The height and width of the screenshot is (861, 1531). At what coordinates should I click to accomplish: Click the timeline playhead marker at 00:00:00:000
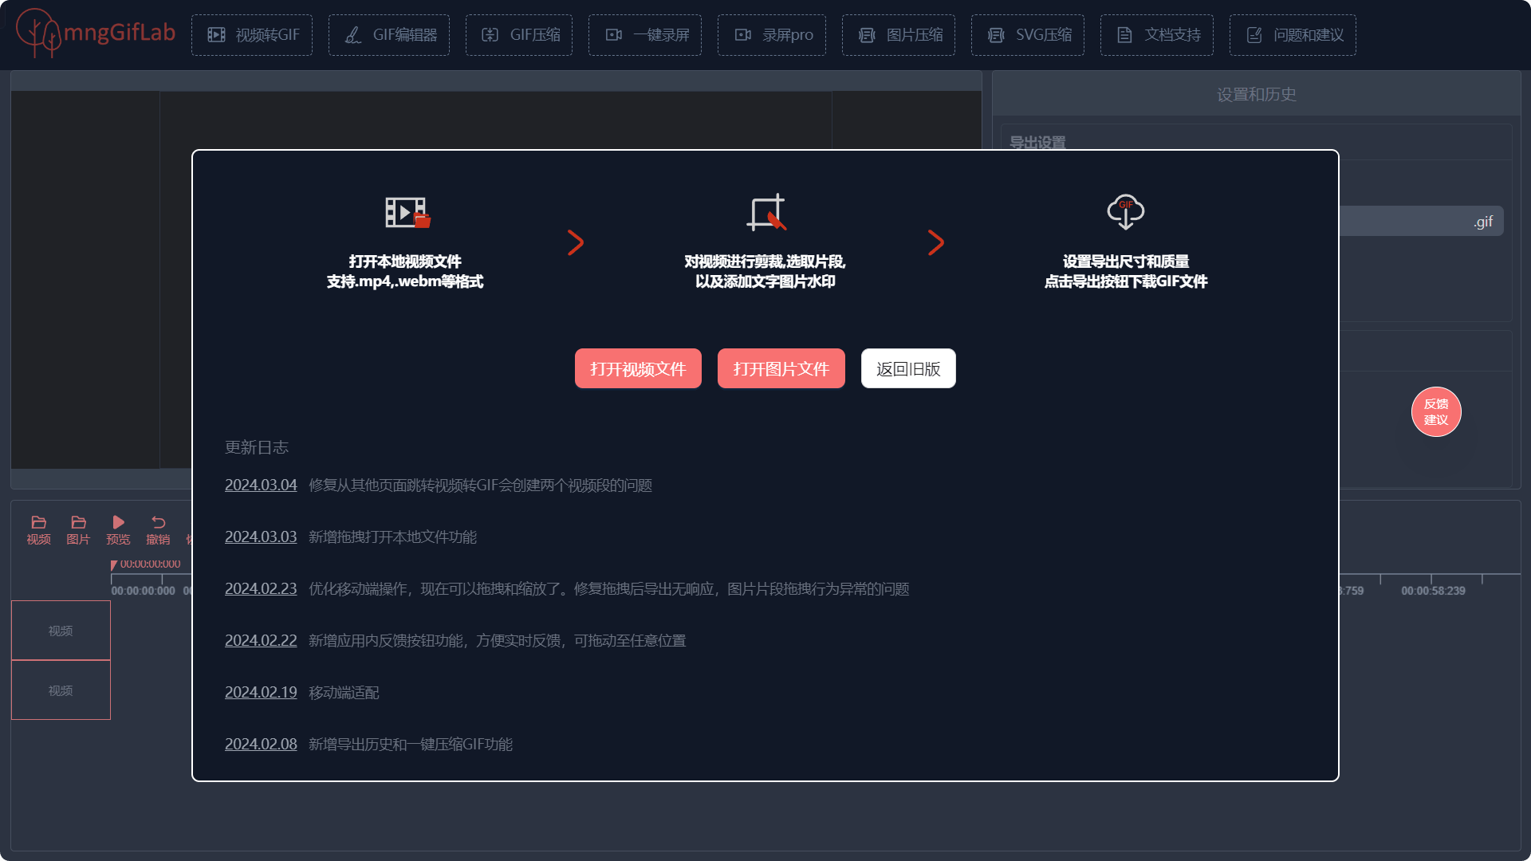[x=114, y=565]
